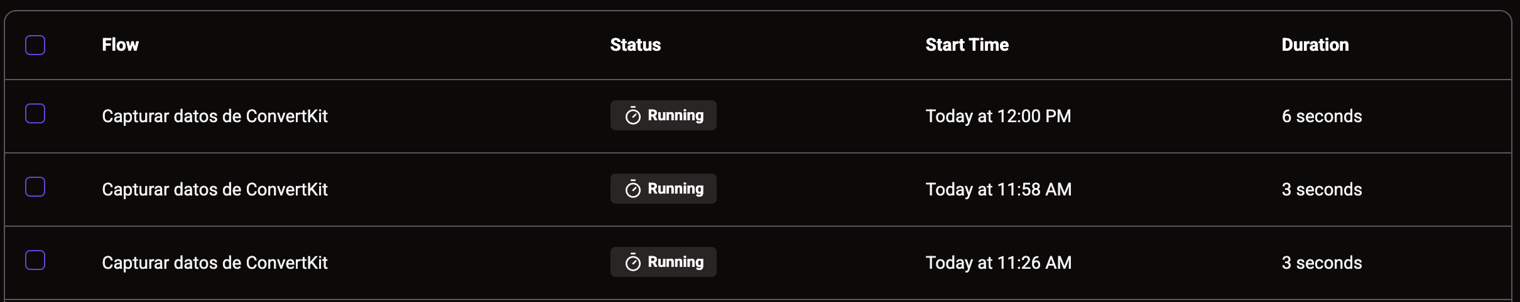The width and height of the screenshot is (1520, 302).
Task: Click the Start Time column header
Action: click(x=967, y=44)
